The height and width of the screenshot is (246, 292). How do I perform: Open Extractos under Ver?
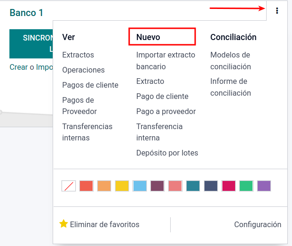78,55
